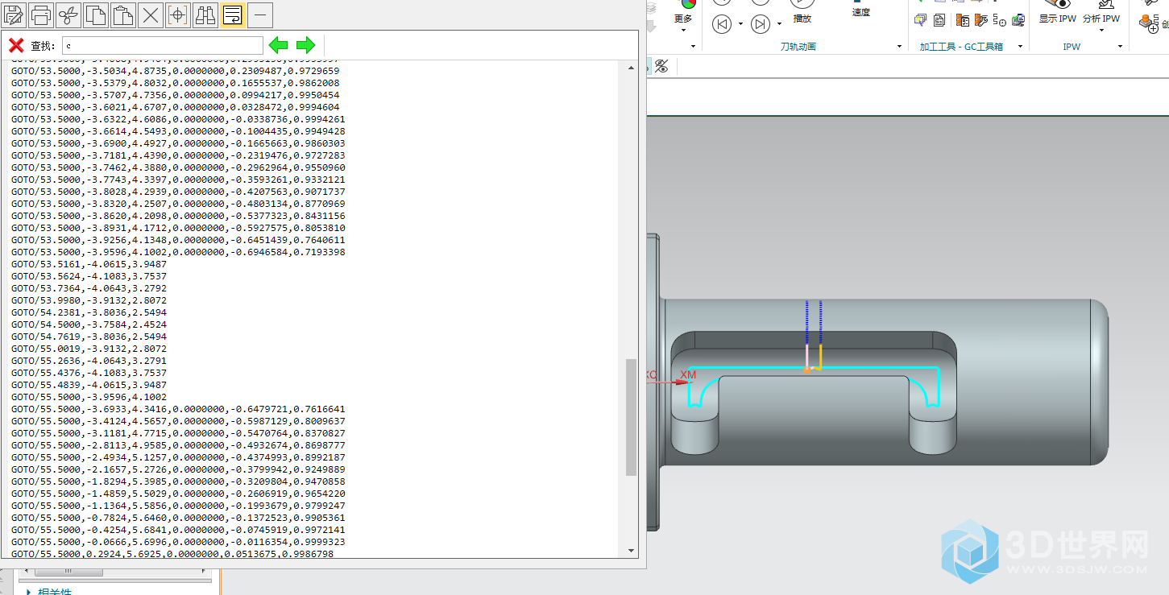Adjust the 速度 speed control
The image size is (1169, 595).
[x=861, y=10]
